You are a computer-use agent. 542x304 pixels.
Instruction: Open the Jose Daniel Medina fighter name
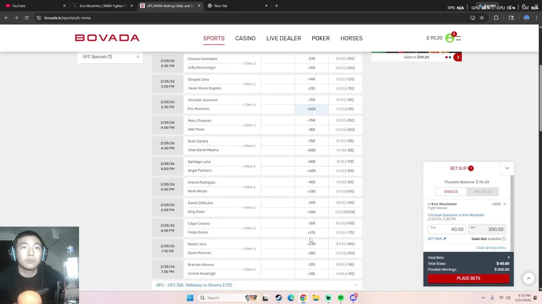click(x=203, y=150)
